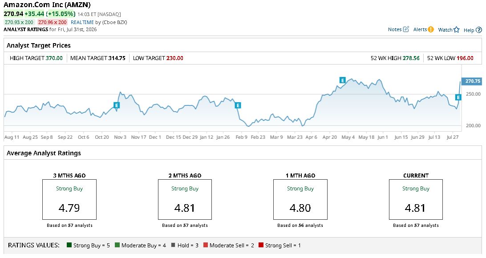The image size is (486, 258).
Task: Click the Watch link
Action: coord(445,30)
